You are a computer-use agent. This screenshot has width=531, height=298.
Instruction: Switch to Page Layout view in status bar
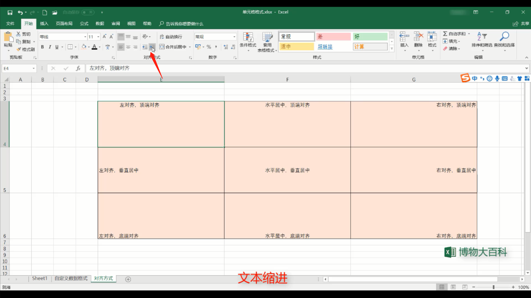(453, 287)
